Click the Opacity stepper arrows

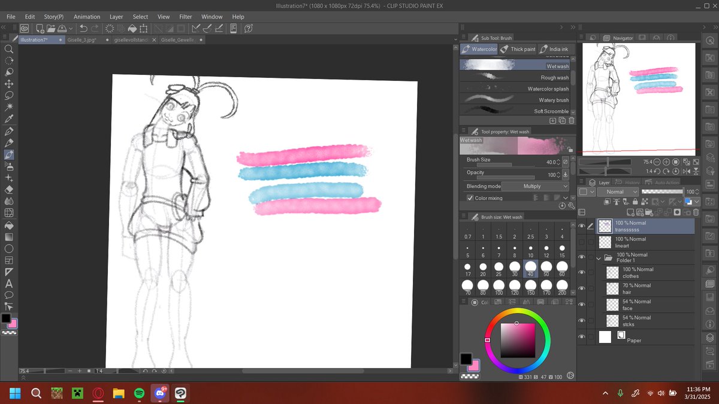point(558,174)
